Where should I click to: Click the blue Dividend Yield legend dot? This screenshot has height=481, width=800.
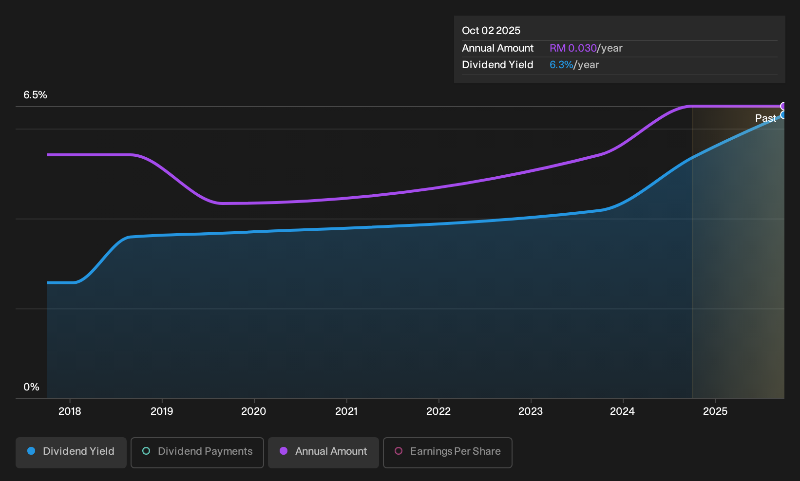[31, 451]
